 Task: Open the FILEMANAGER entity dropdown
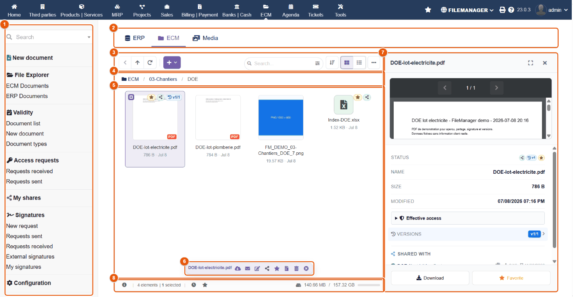(467, 10)
